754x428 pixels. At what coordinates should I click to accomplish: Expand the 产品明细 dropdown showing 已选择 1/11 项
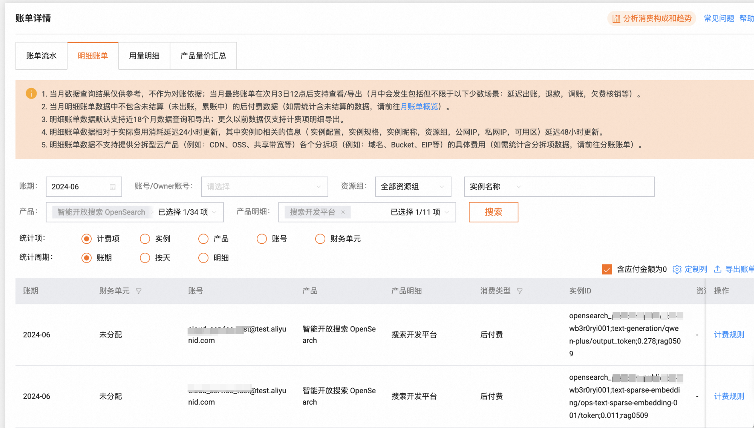[x=367, y=212]
